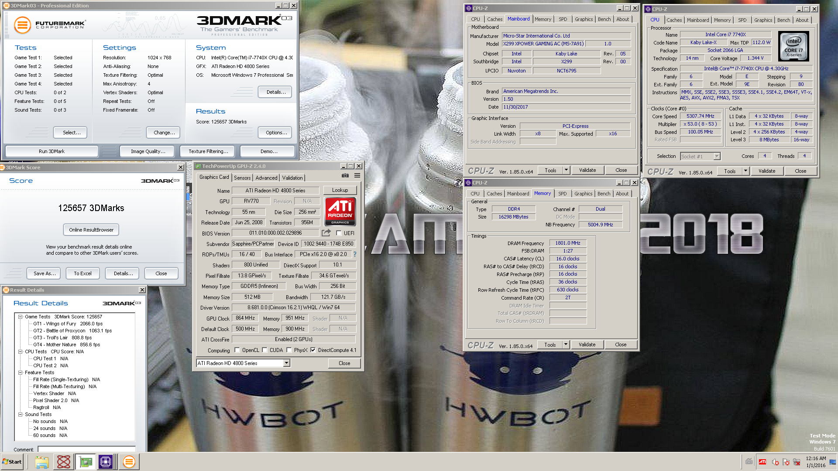Click the Show Desktop icon at taskbar end
This screenshot has width=838, height=471.
point(833,462)
